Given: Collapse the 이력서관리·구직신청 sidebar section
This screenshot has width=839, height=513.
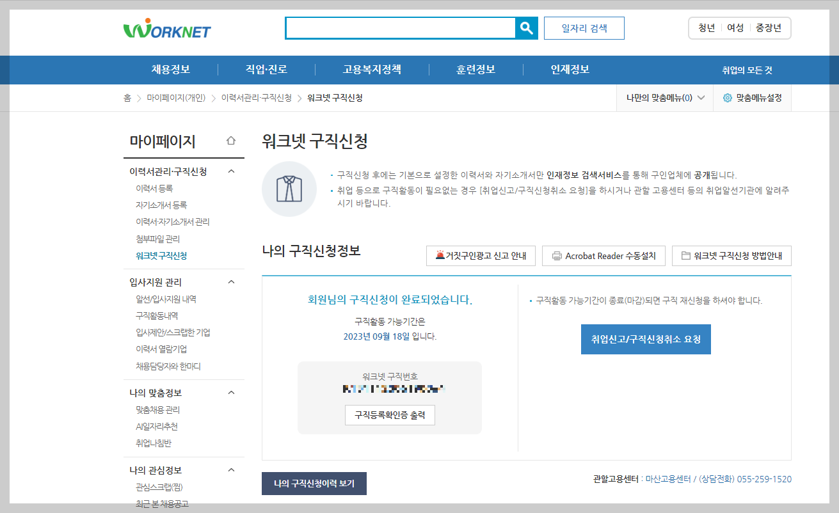Looking at the screenshot, I should [x=232, y=171].
